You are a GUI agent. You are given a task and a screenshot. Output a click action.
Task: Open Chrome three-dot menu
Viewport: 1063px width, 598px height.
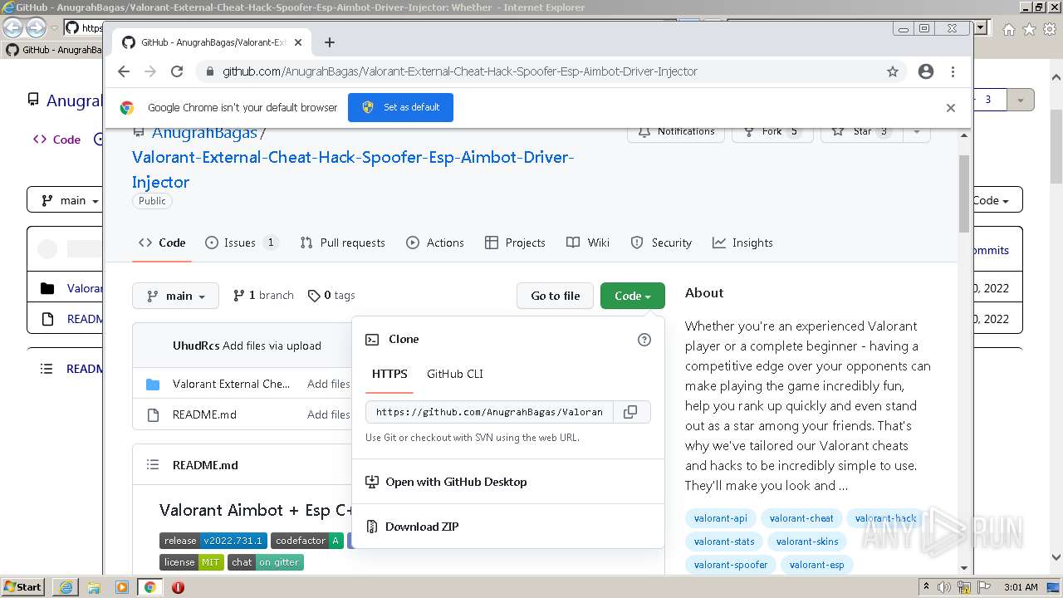pyautogui.click(x=953, y=71)
